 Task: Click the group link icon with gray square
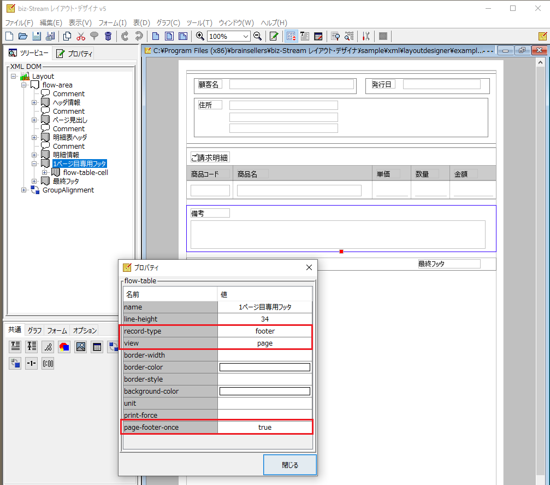pyautogui.click(x=15, y=363)
